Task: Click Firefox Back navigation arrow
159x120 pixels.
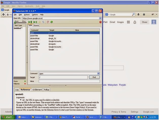Action: [x=4, y=14]
